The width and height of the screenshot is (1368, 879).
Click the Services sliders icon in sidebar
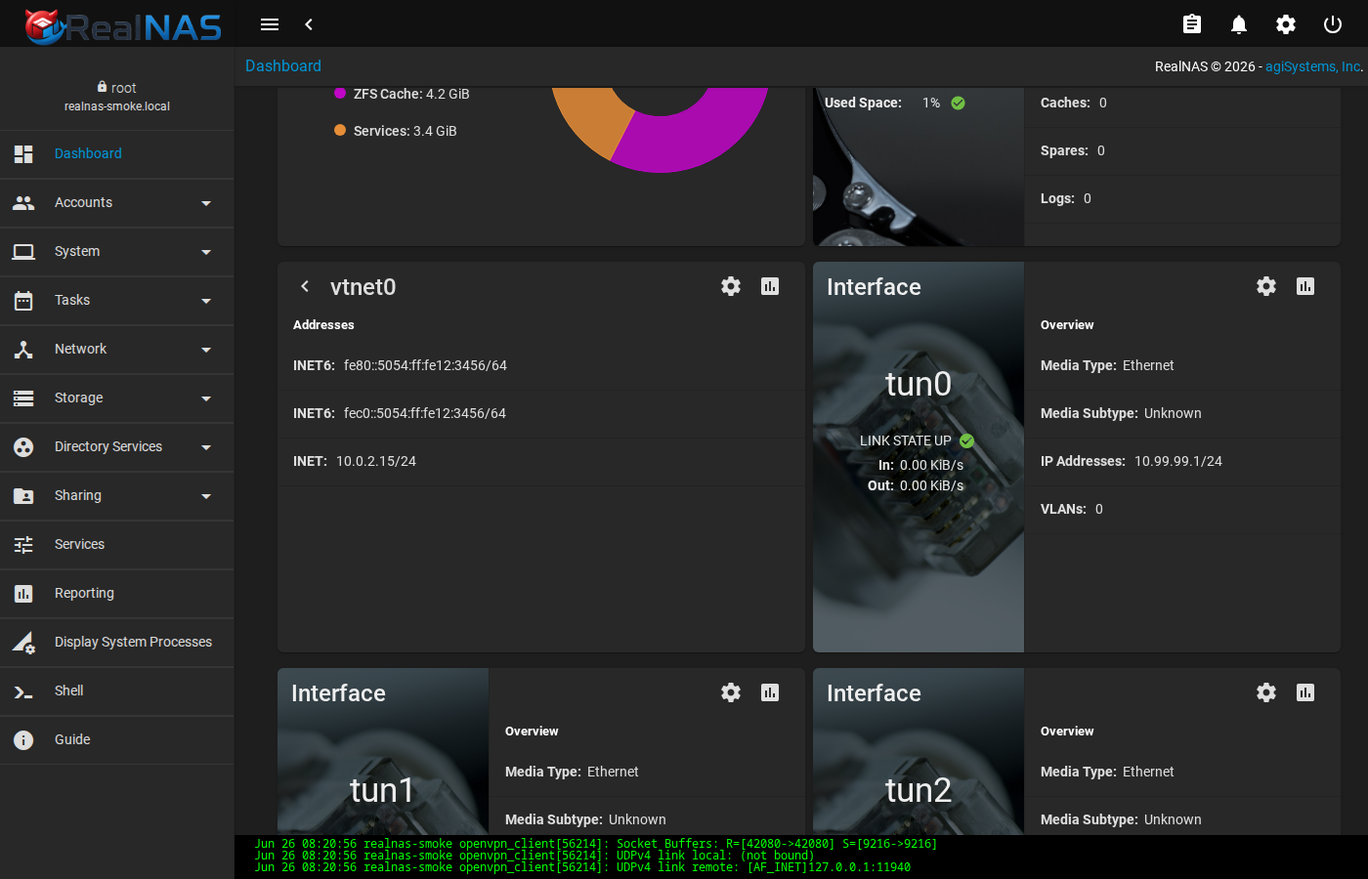pyautogui.click(x=23, y=545)
